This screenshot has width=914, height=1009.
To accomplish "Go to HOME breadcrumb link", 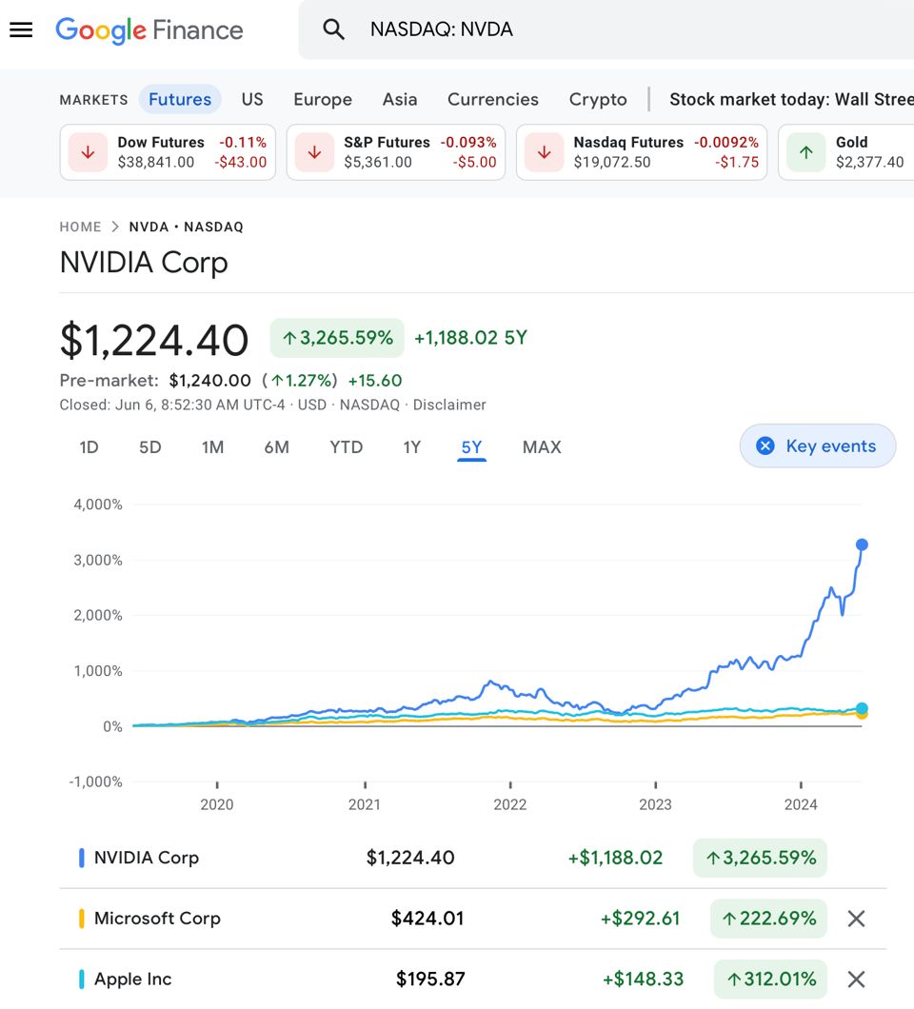I will click(x=81, y=227).
